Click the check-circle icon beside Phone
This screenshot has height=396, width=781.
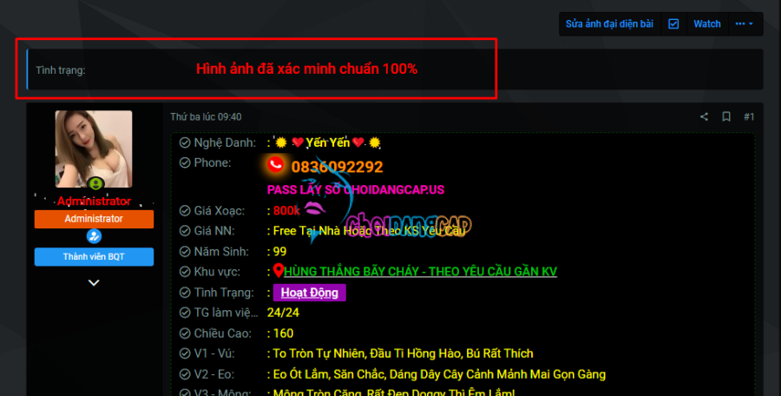click(x=185, y=163)
